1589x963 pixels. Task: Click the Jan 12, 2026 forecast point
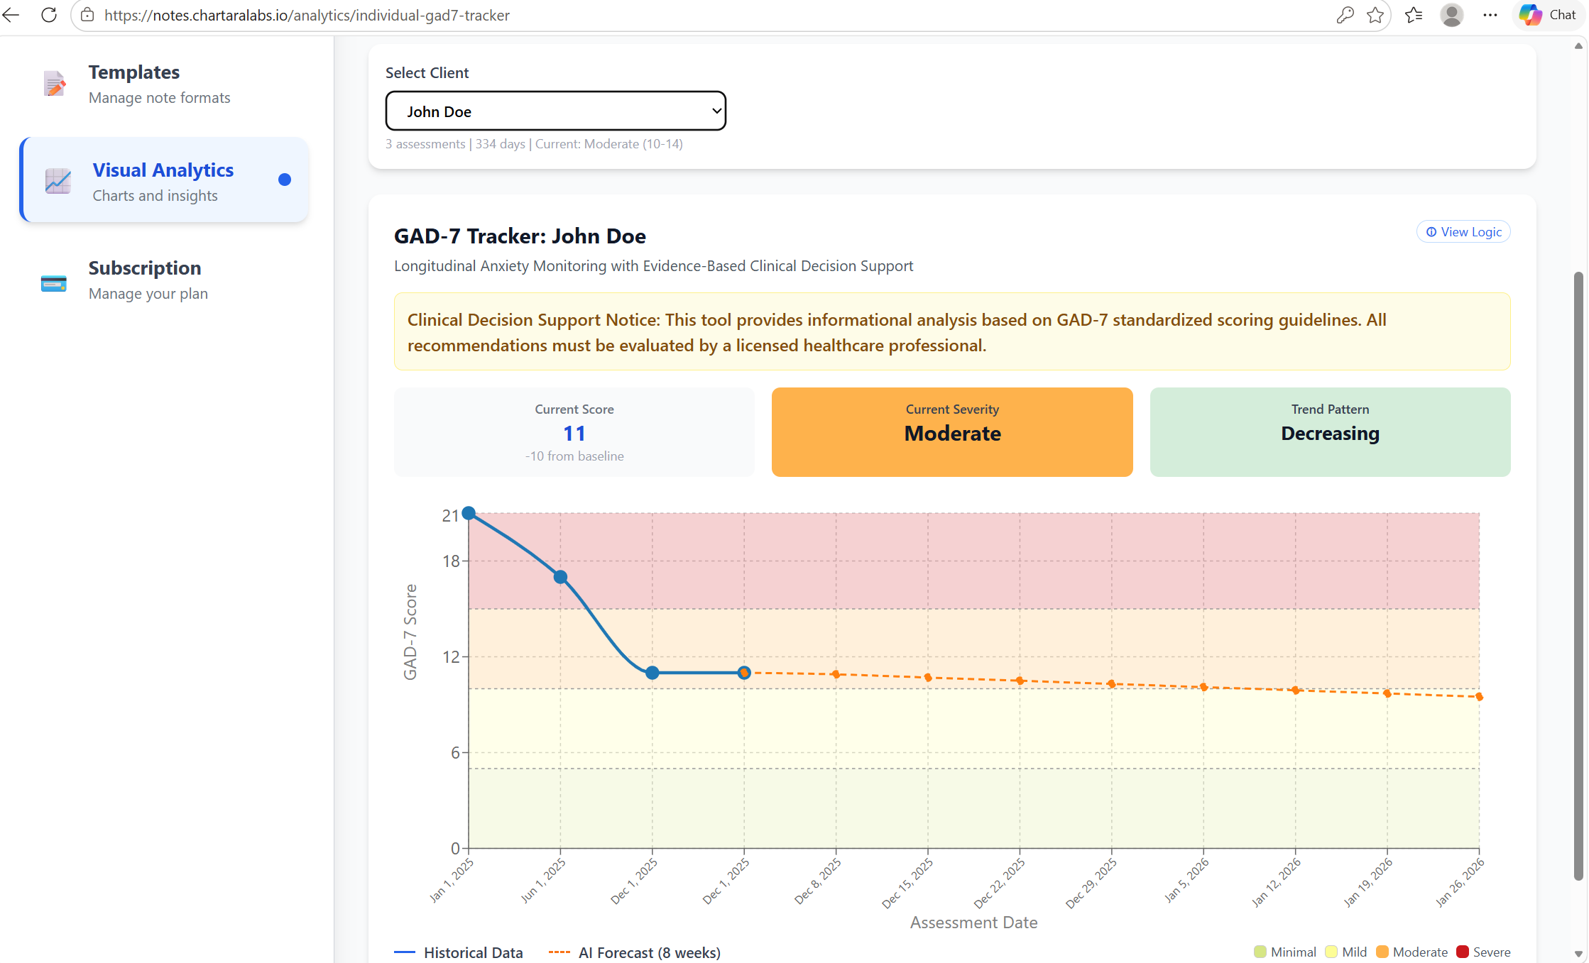tap(1295, 690)
